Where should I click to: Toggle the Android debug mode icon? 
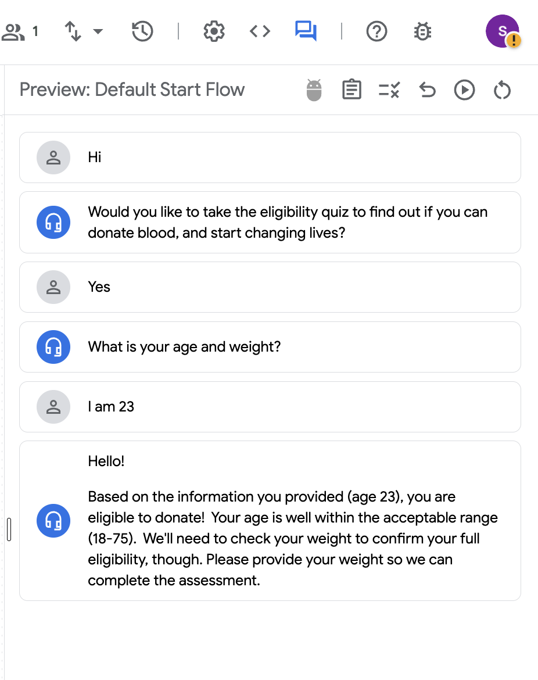click(314, 90)
